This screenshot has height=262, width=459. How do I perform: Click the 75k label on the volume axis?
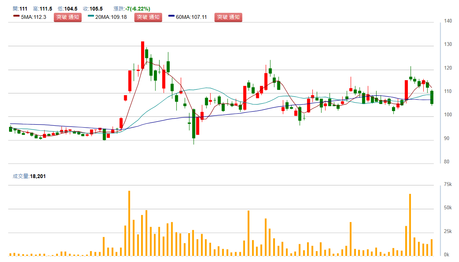point(448,184)
